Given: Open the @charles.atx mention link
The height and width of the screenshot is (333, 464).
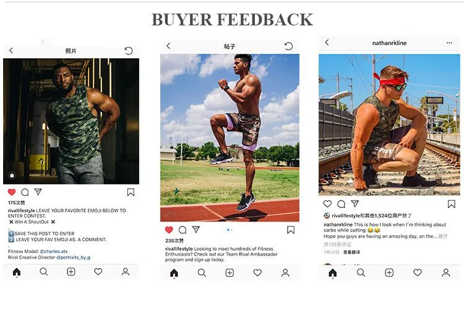Looking at the screenshot, I should click(54, 251).
